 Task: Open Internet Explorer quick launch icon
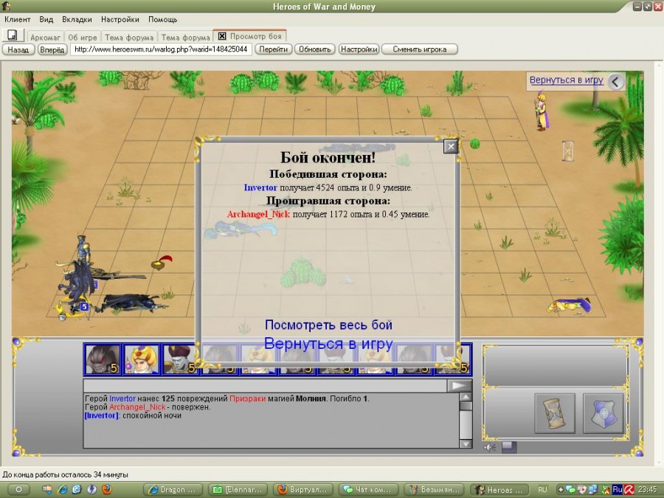click(63, 490)
